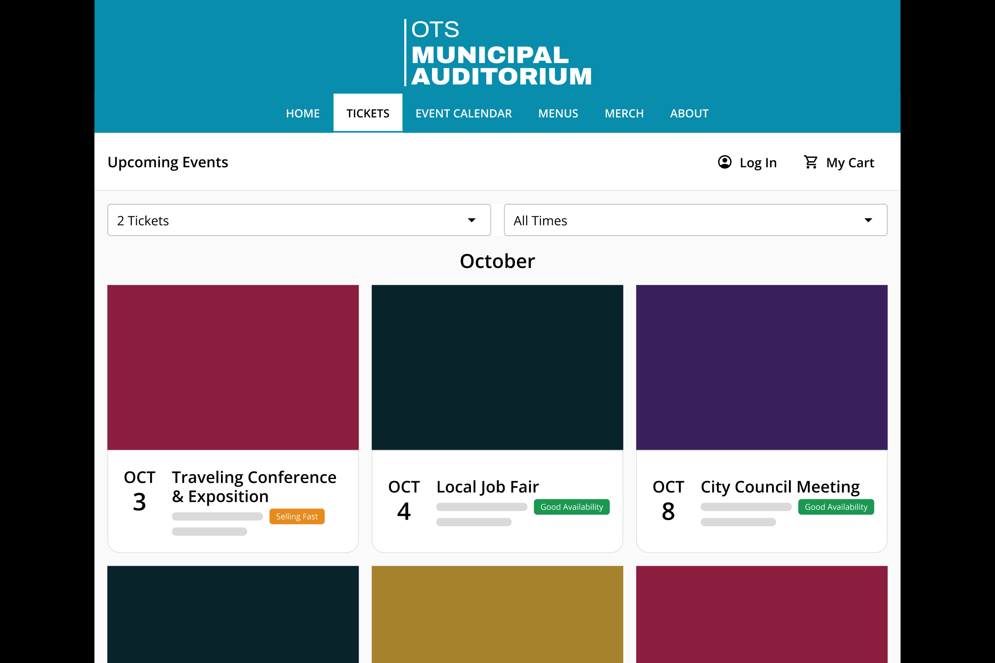Image resolution: width=995 pixels, height=663 pixels.
Task: Click the Good Availability badge on City Council Meeting
Action: point(836,507)
